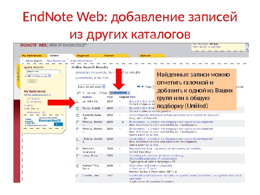This screenshot has width=260, height=195.
Task: Open the Add to group dropdown
Action: click(x=120, y=93)
